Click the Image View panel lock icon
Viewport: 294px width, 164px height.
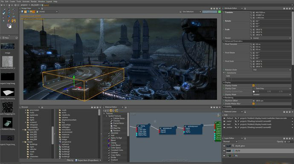(x=42, y=8)
